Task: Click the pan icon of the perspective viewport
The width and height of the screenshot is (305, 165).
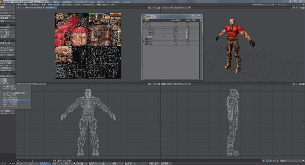Action: pos(294,8)
